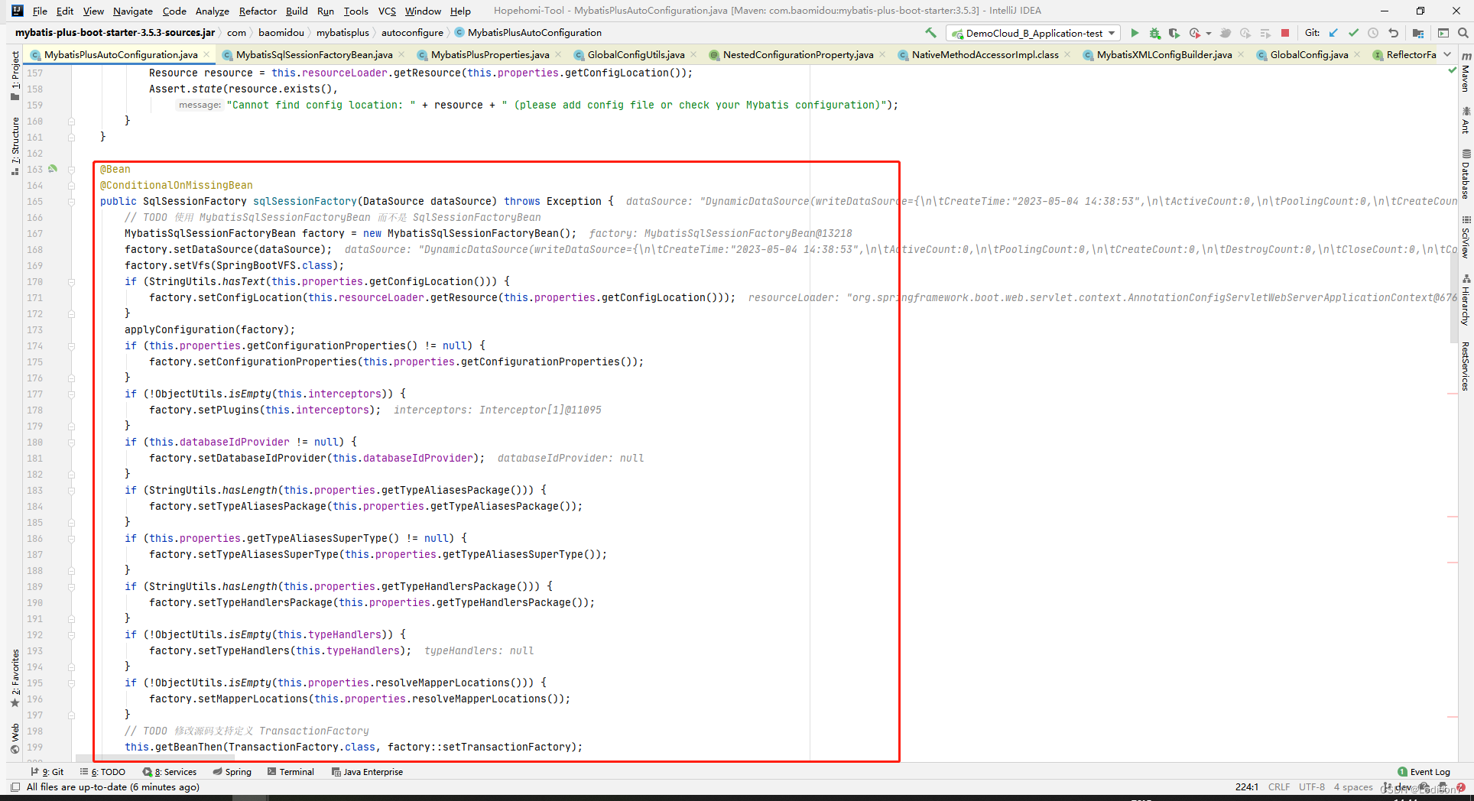Viewport: 1474px width, 801px height.
Task: Click the Search Everywhere magnifier icon
Action: click(x=1463, y=33)
